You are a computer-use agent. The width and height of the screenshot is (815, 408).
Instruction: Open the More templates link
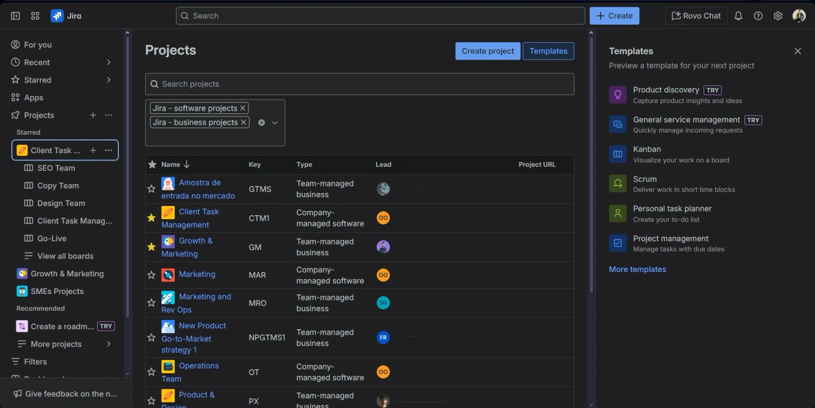point(637,269)
